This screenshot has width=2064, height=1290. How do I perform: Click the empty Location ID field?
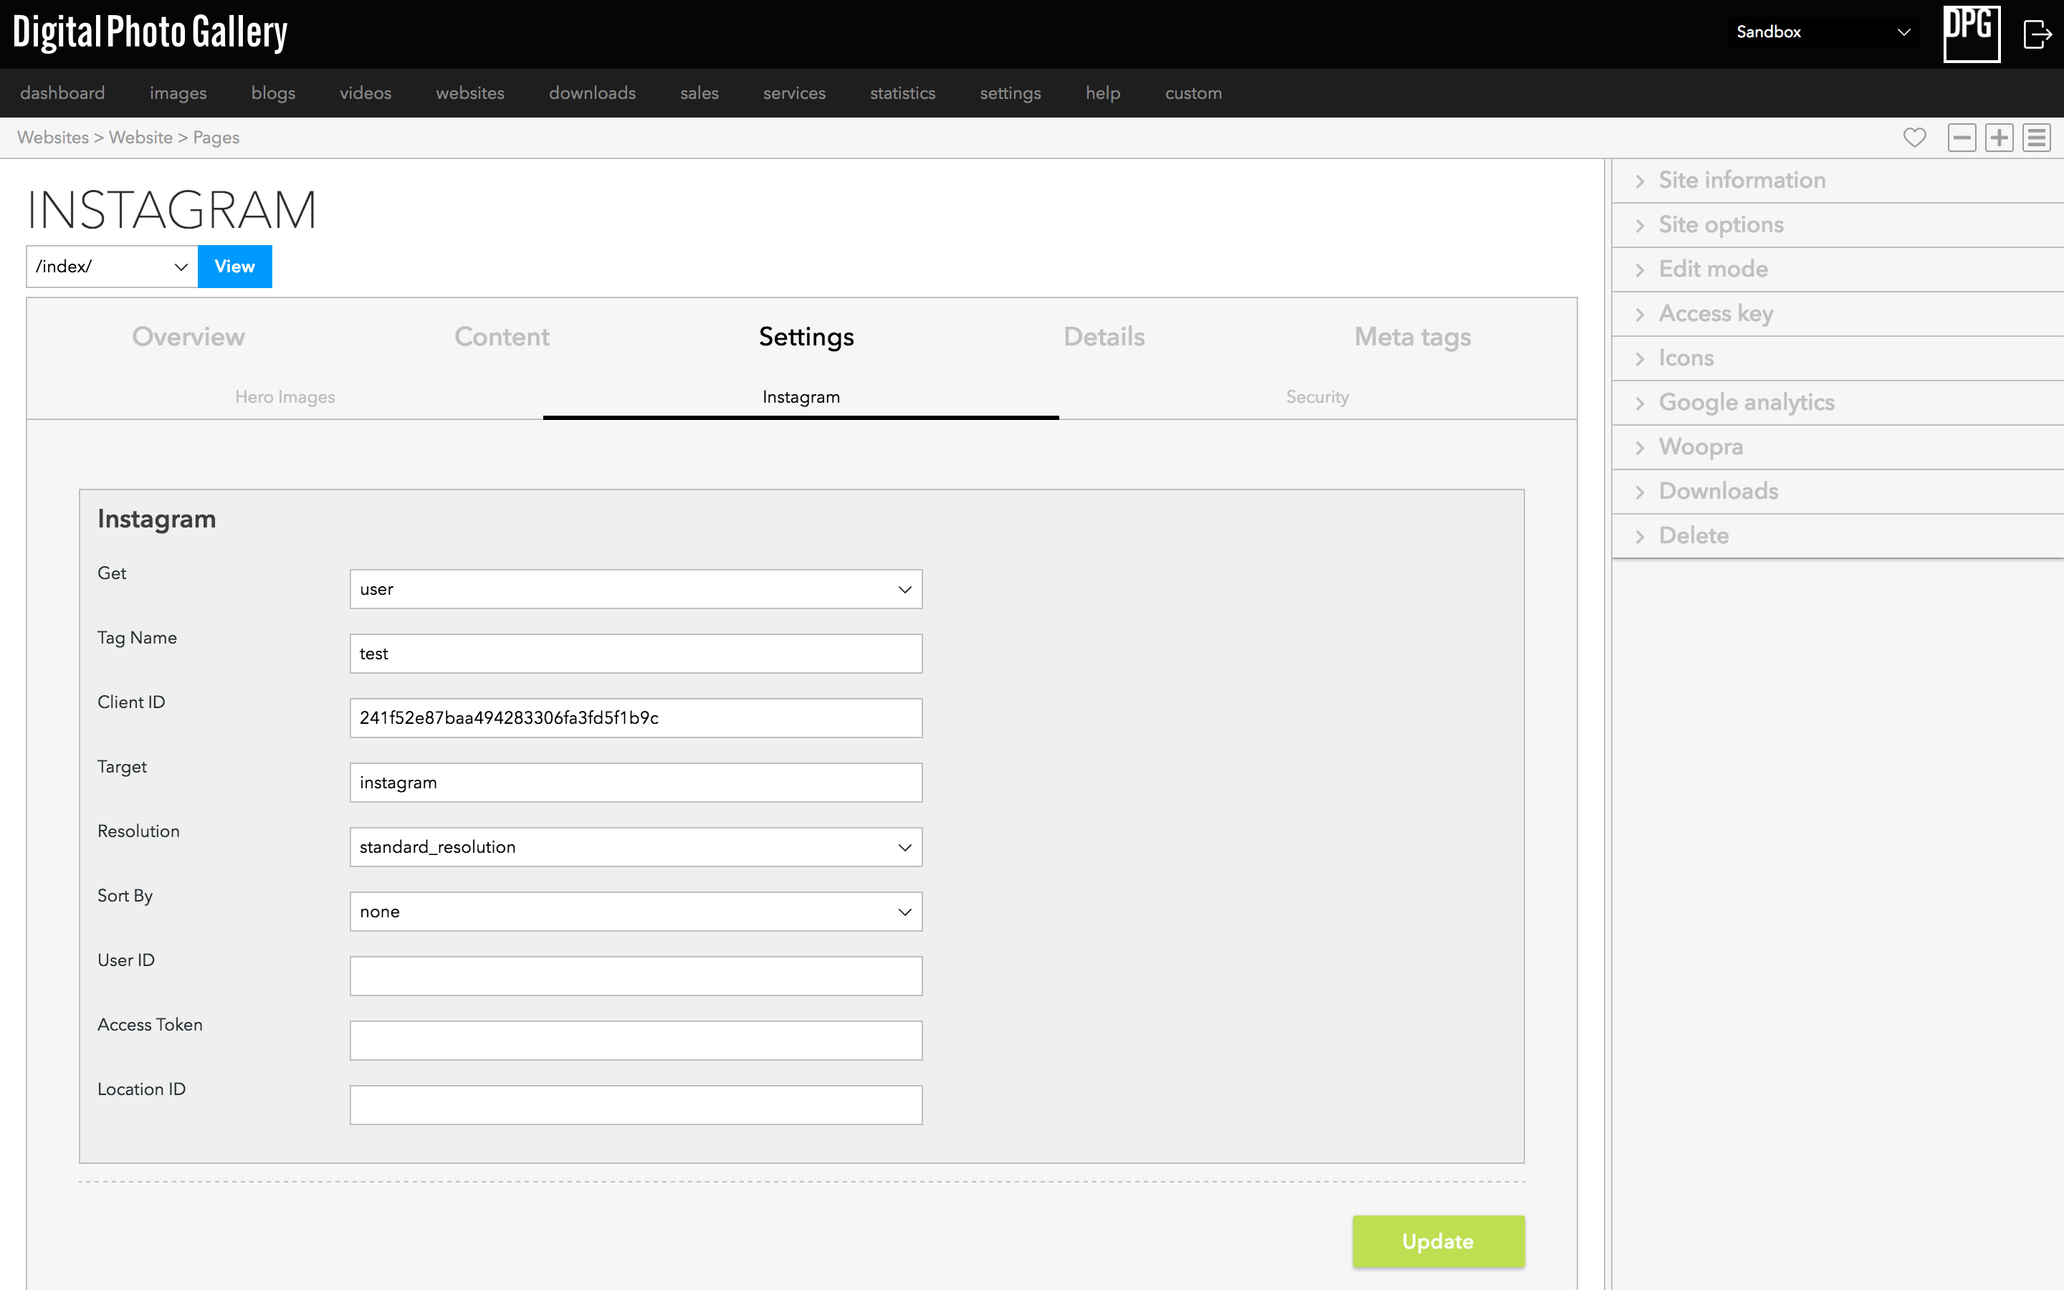(636, 1105)
